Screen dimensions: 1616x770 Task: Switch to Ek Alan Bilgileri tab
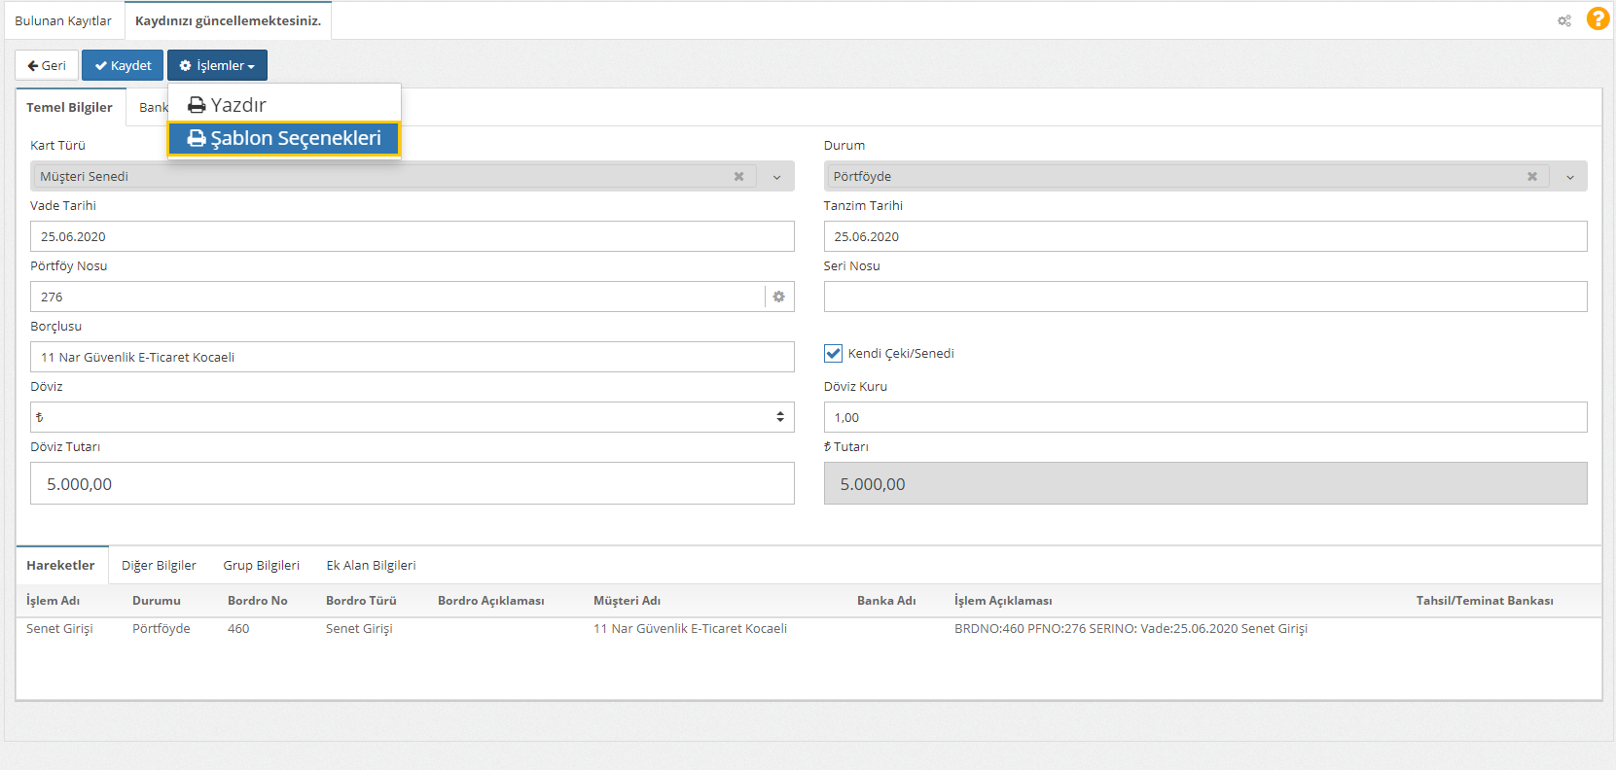[371, 565]
